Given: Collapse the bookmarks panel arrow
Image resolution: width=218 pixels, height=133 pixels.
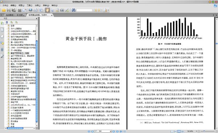Looking at the screenshot, I should (x=37, y=19).
